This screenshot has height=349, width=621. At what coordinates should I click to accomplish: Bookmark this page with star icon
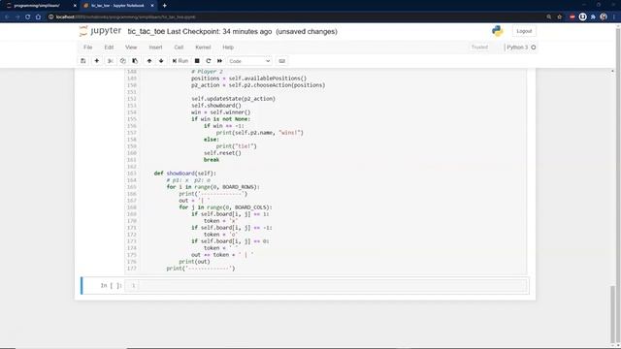point(560,17)
